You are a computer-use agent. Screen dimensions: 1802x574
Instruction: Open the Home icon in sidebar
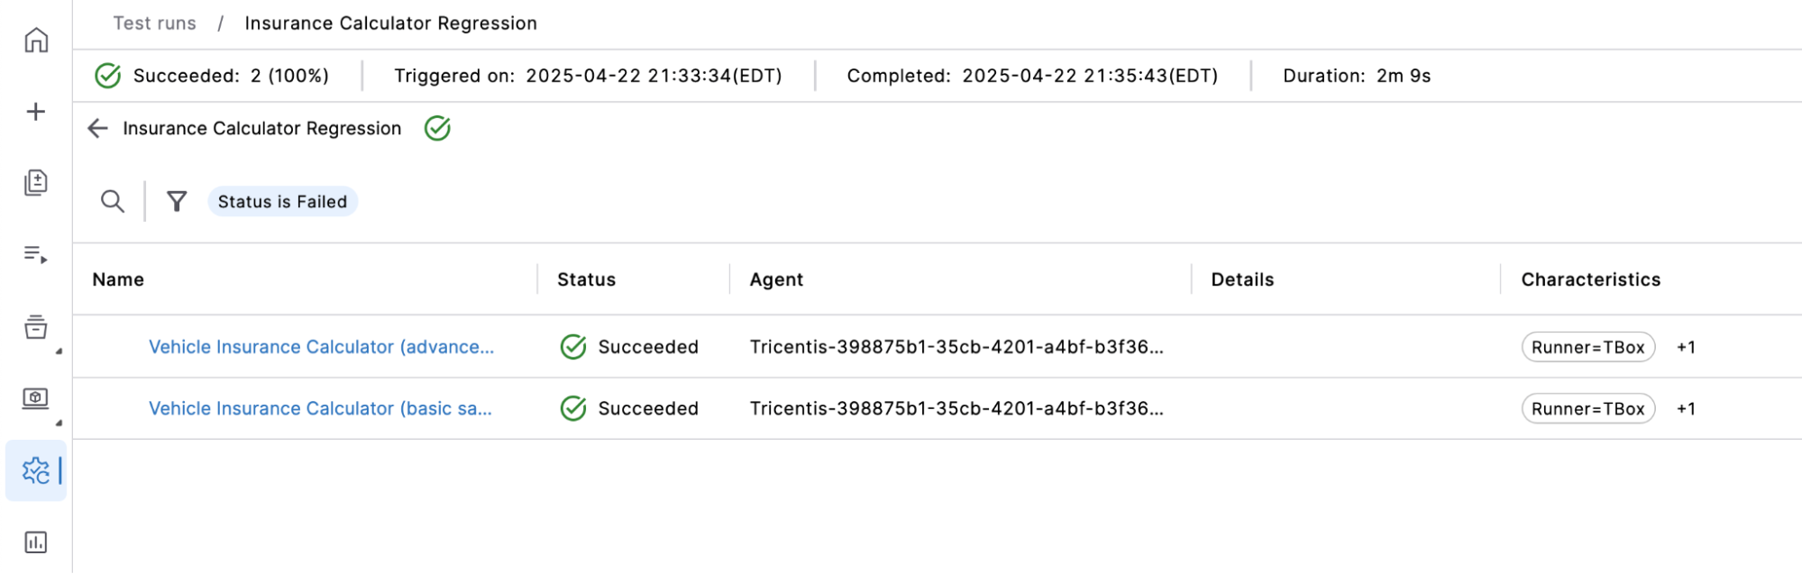(x=36, y=41)
